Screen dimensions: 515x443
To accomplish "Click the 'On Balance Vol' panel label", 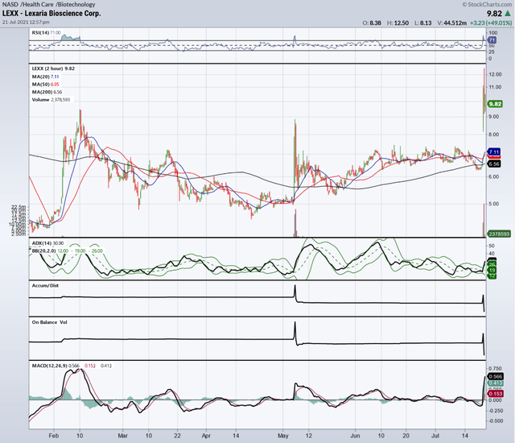I will tap(49, 322).
